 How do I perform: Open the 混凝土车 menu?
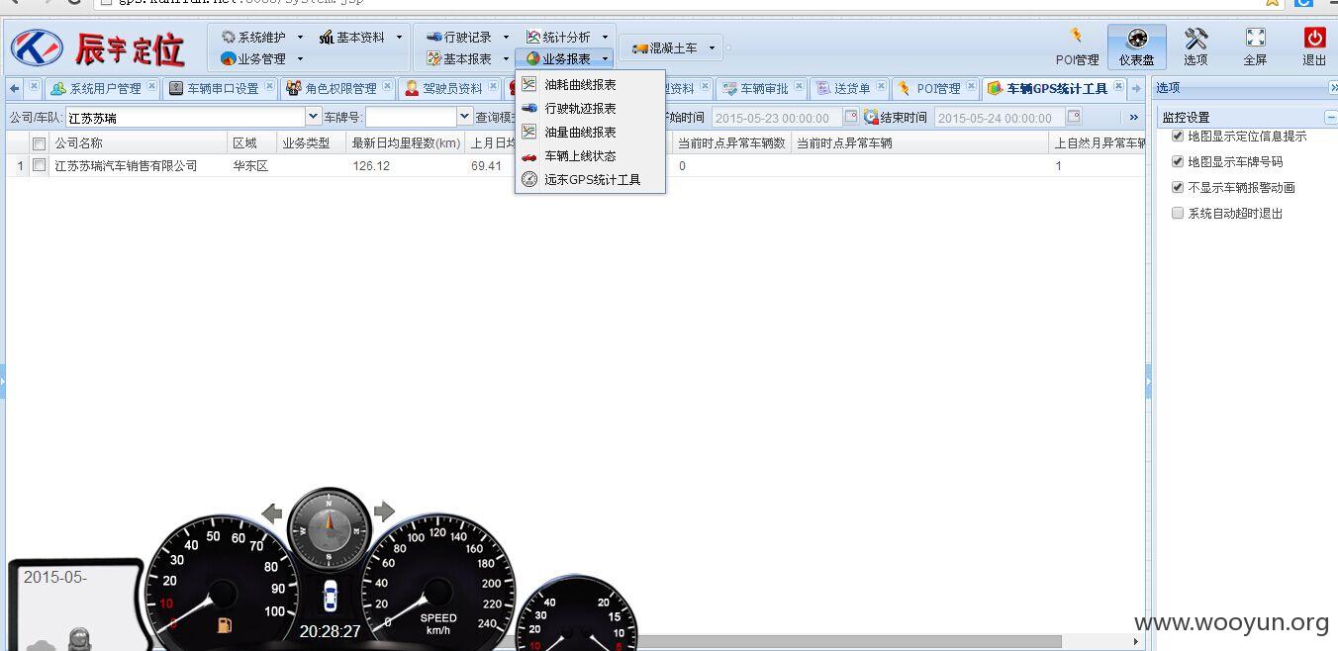pos(673,47)
